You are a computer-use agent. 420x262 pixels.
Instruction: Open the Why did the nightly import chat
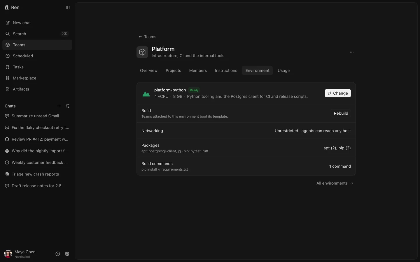[37, 151]
